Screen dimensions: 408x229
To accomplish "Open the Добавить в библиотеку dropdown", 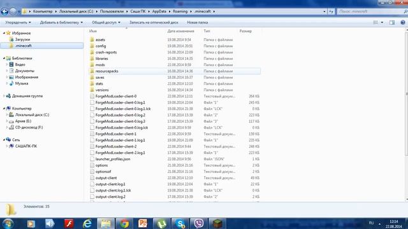I will 61,23.
